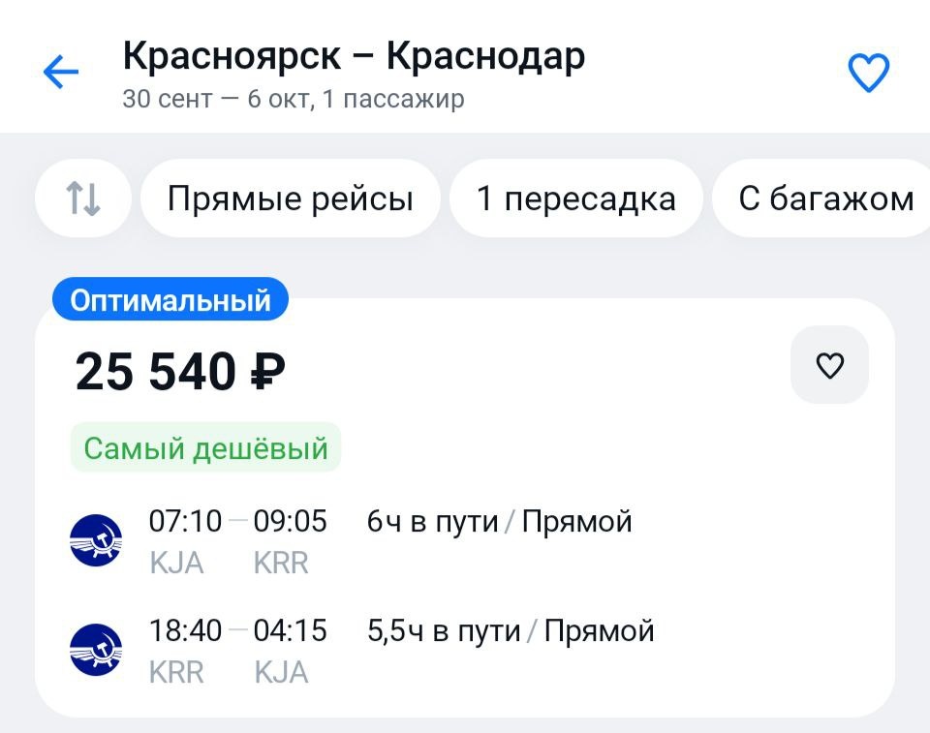The height and width of the screenshot is (733, 930).
Task: Tap the 'Самый дешёвый' green tag
Action: tap(205, 448)
